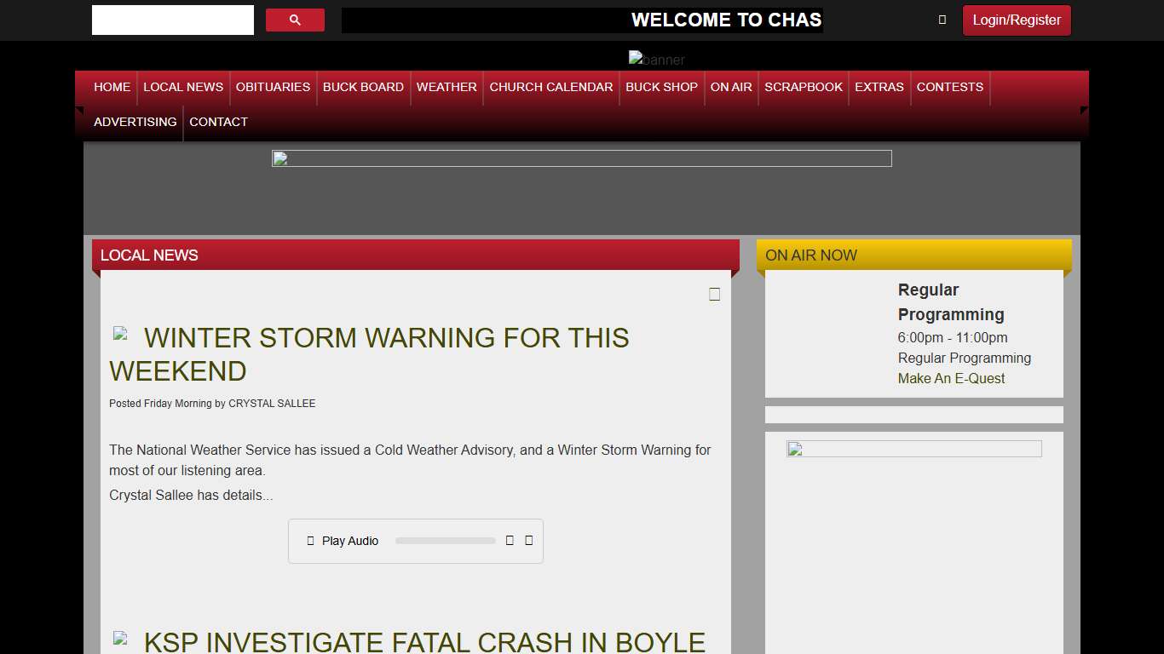Click the wide ad banner below navigation
1164x654 pixels.
[x=581, y=158]
